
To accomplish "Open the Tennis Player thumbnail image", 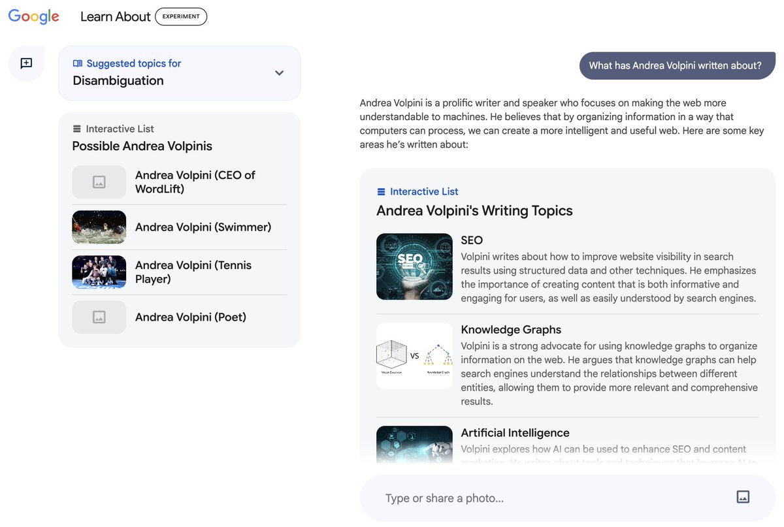I will tap(99, 272).
